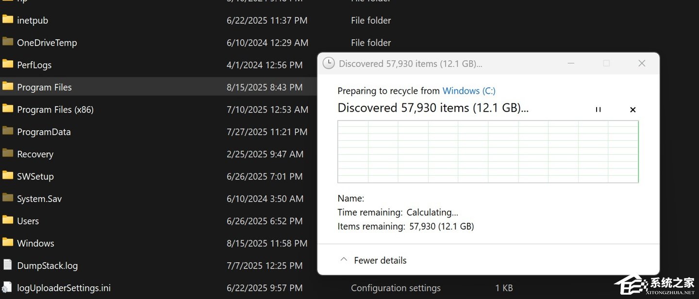Select the Windows folder
699x299 pixels.
click(35, 244)
